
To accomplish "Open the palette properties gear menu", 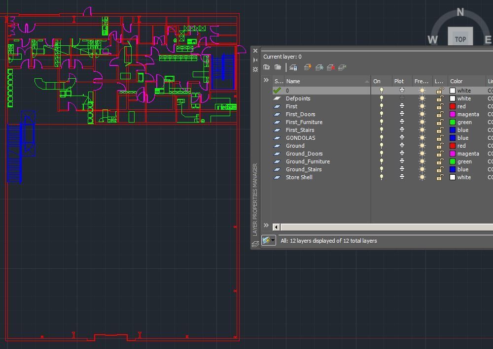I will pyautogui.click(x=255, y=69).
